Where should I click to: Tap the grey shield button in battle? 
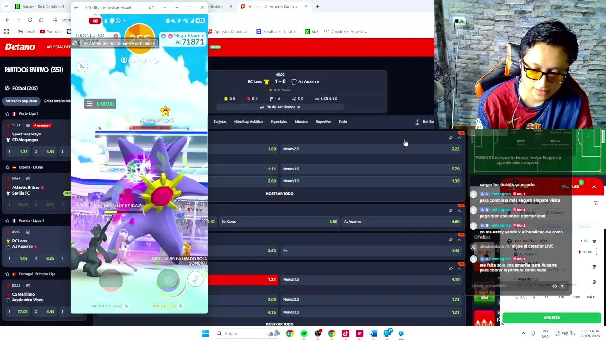[x=111, y=280]
